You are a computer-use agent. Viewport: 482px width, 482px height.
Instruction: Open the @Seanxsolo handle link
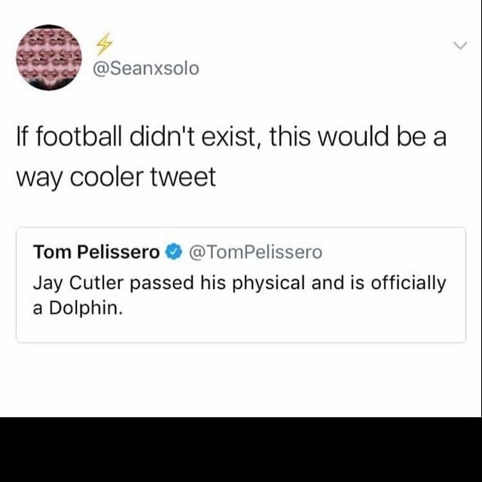(x=145, y=69)
